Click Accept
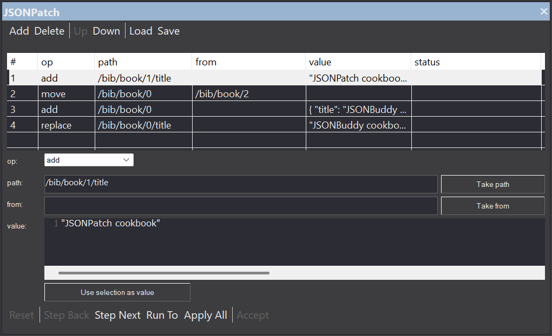Image resolution: width=552 pixels, height=336 pixels. pyautogui.click(x=253, y=315)
